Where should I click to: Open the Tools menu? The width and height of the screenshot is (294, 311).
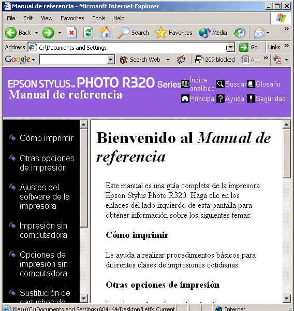[99, 18]
